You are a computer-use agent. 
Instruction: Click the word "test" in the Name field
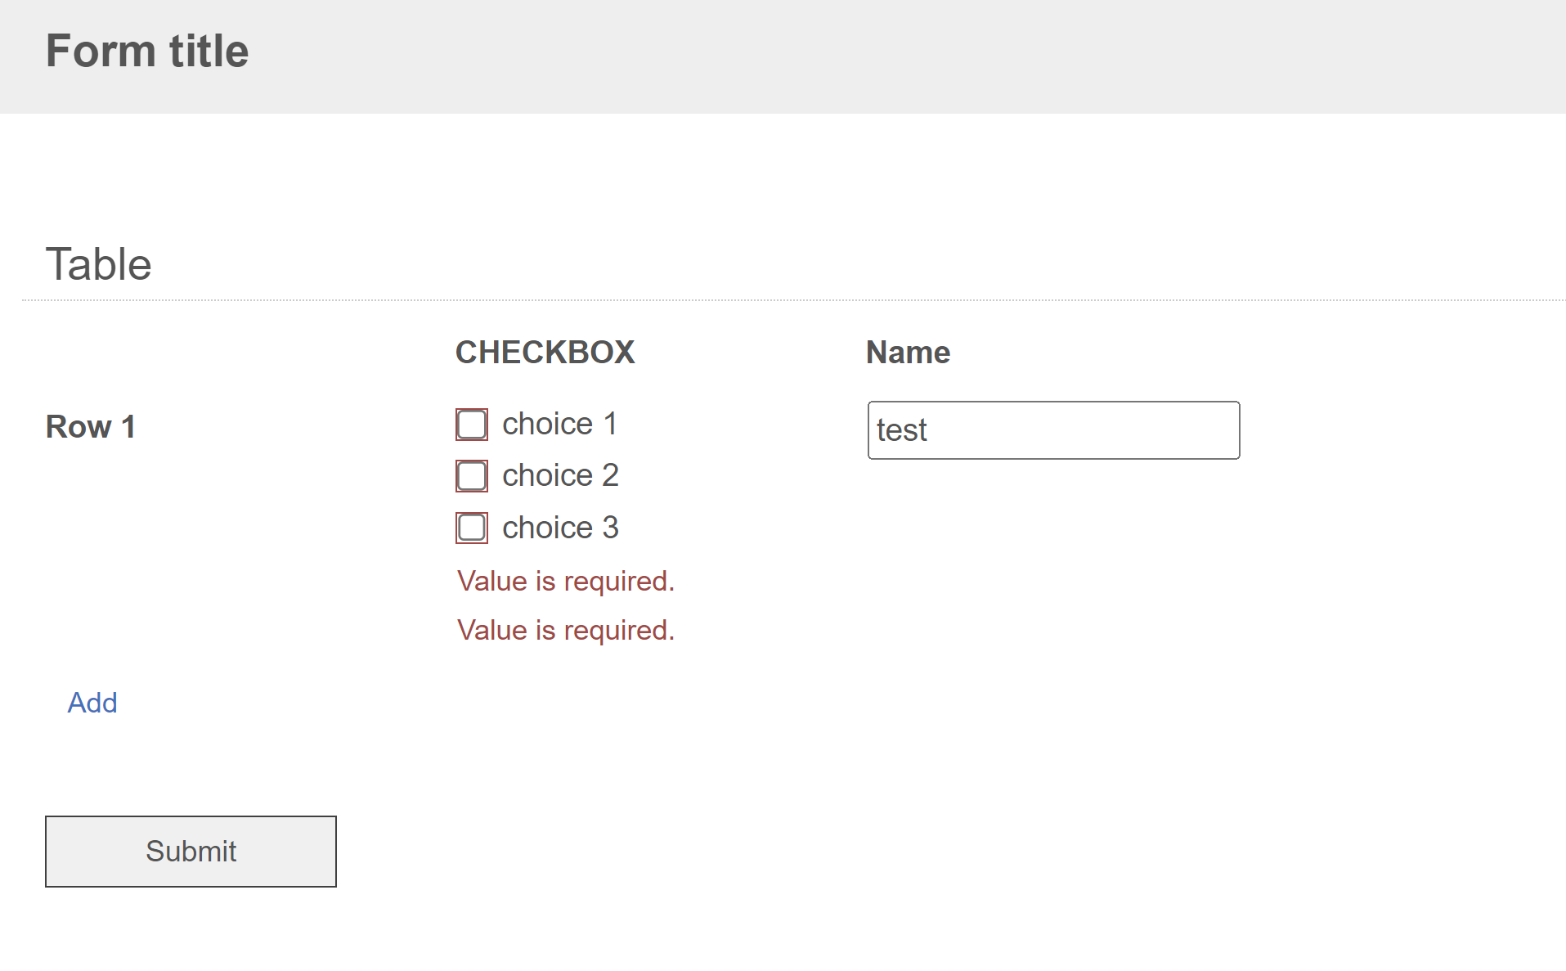coord(901,430)
